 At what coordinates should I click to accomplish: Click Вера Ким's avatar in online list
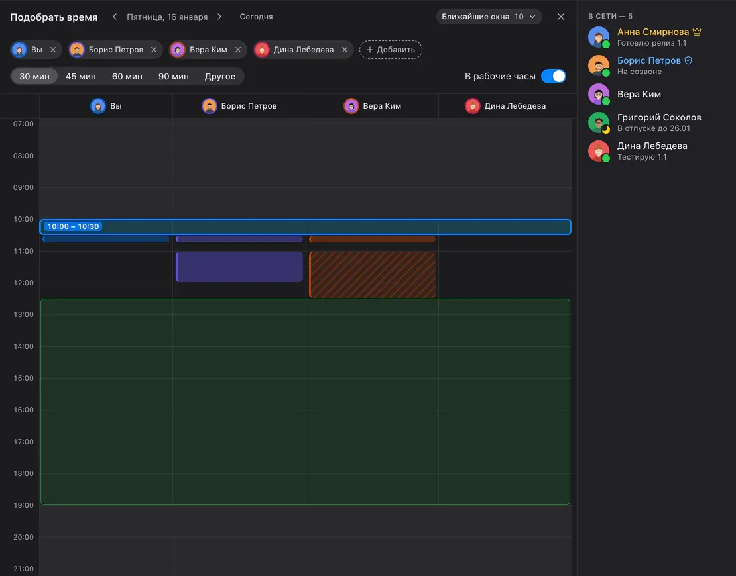[x=599, y=94]
